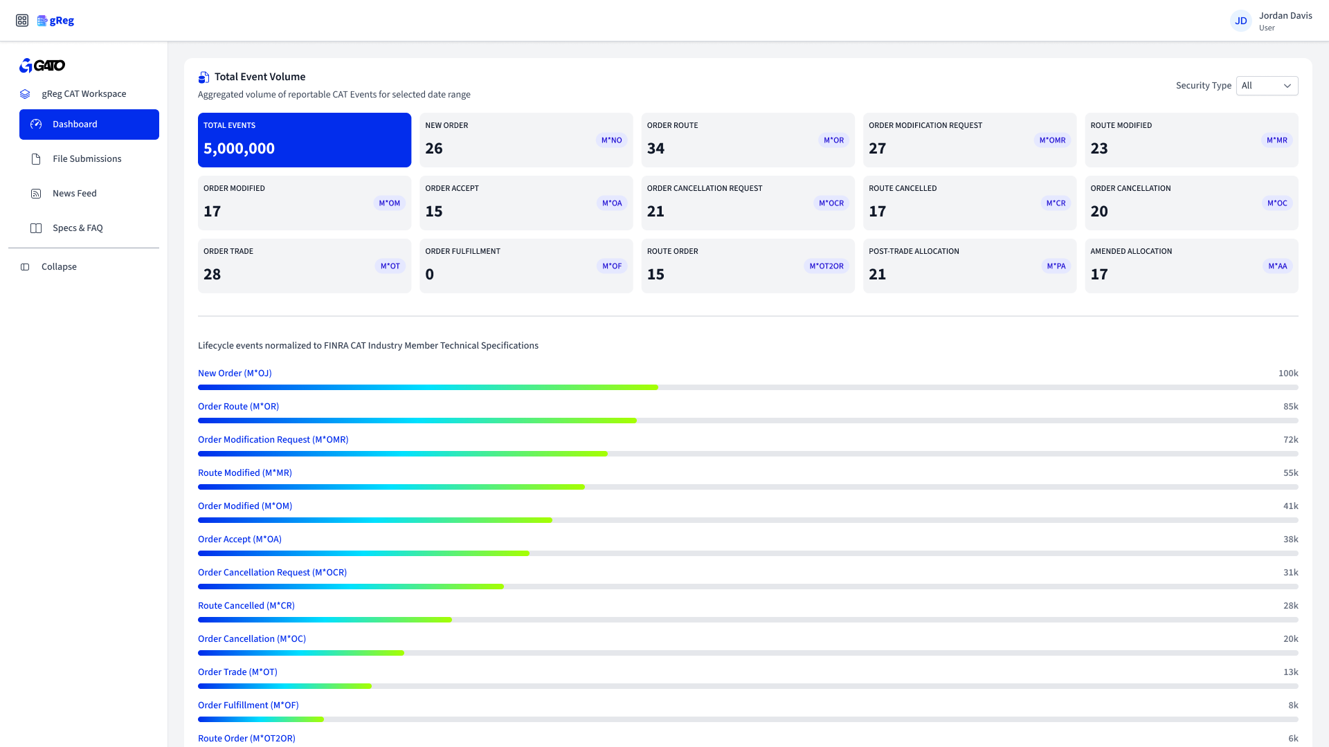
Task: Click the New Order 100k progress bar
Action: pos(748,387)
